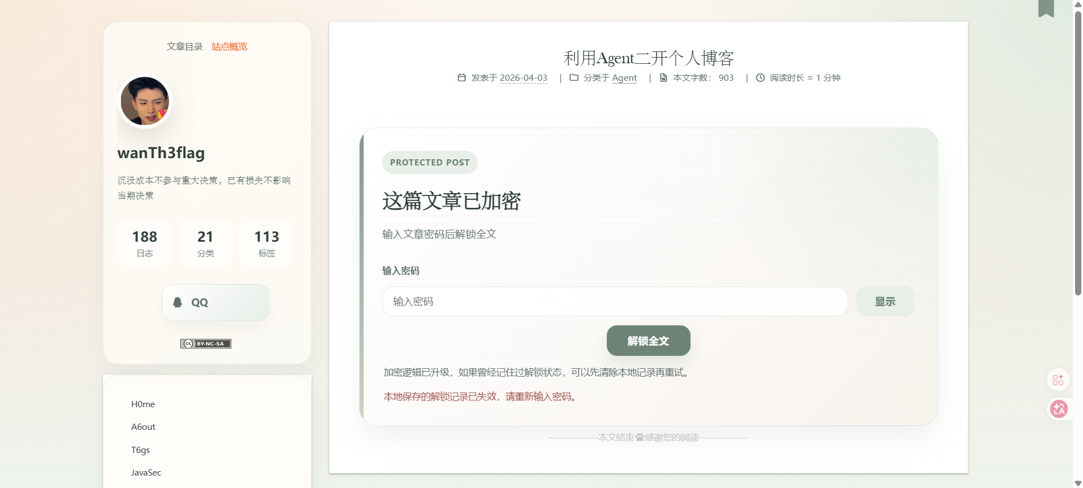This screenshot has width=1083, height=488.
Task: Click the bookmark icon at top right
Action: [1046, 8]
